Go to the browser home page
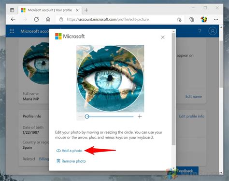 (48, 19)
